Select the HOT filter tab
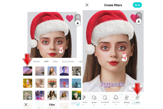Screen dimensions: 163x109 coord(46,61)
